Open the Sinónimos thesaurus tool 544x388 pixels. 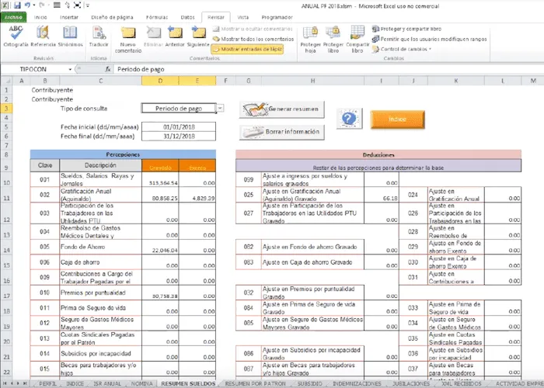pos(70,36)
